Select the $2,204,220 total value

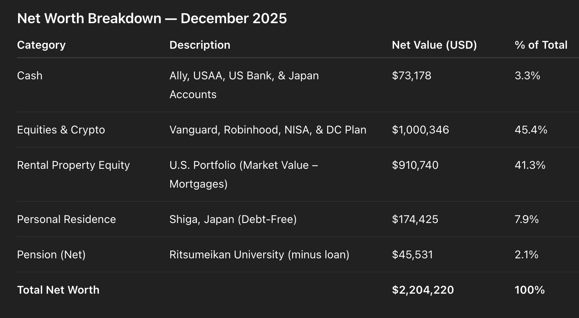[x=423, y=290]
